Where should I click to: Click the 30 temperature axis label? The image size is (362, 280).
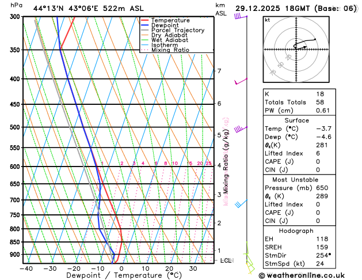click(193, 268)
